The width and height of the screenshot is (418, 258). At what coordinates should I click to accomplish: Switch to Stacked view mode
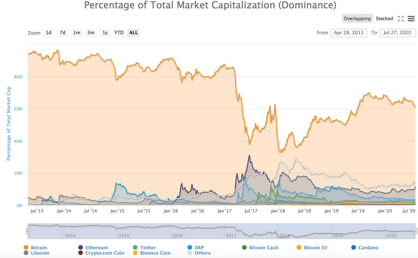pyautogui.click(x=384, y=19)
